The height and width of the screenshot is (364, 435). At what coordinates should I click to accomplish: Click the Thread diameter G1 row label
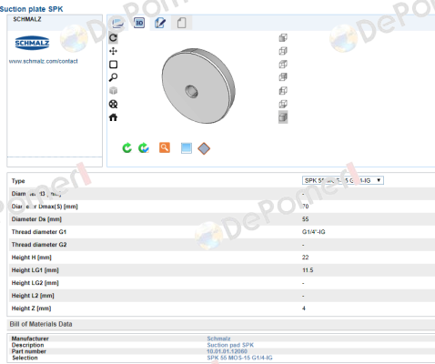click(39, 232)
